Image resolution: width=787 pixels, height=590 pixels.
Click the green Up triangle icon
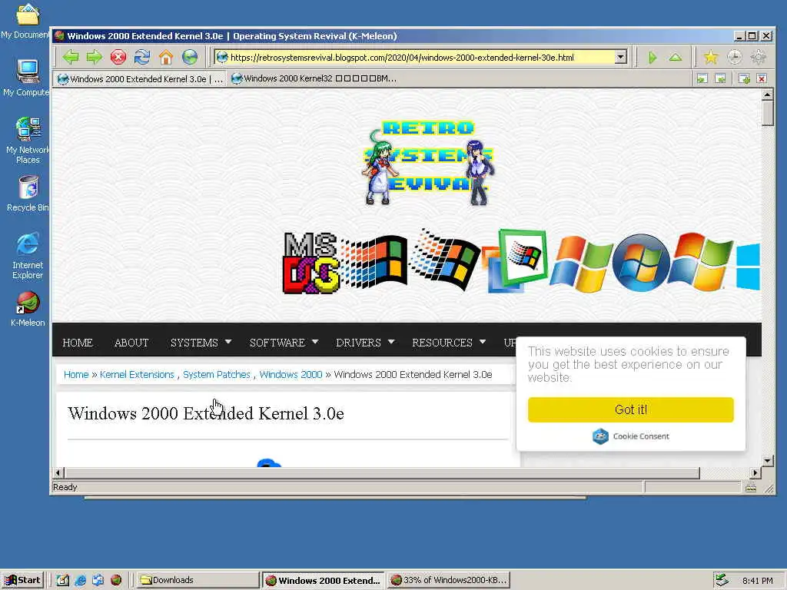(676, 57)
